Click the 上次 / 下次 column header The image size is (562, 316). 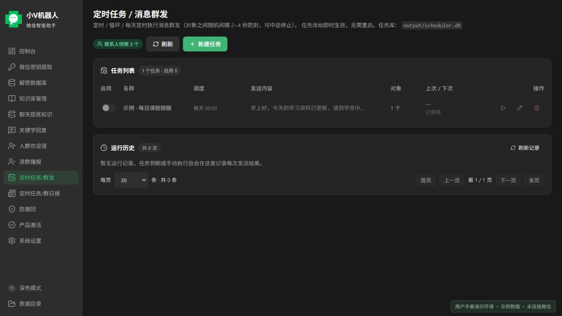point(439,88)
